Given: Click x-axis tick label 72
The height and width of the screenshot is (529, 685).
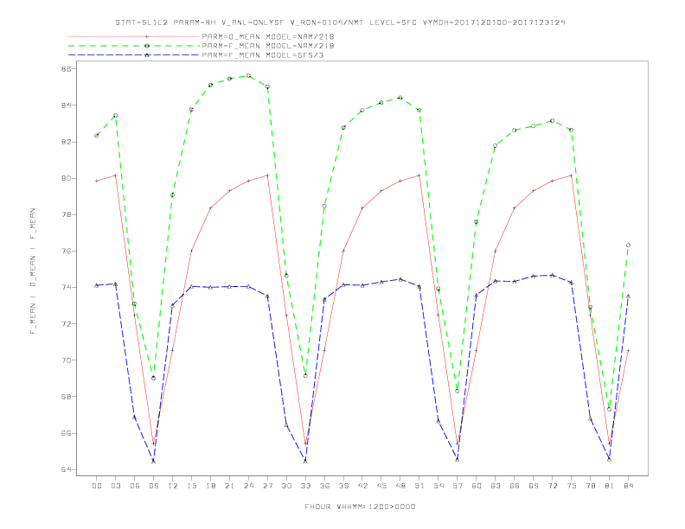Looking at the screenshot, I should (x=552, y=486).
